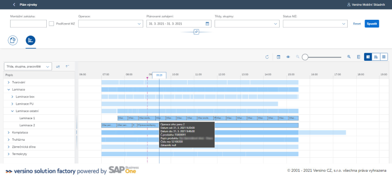The width and height of the screenshot is (392, 177).
Task: Select the Laminace 1 row label
Action: click(x=27, y=118)
